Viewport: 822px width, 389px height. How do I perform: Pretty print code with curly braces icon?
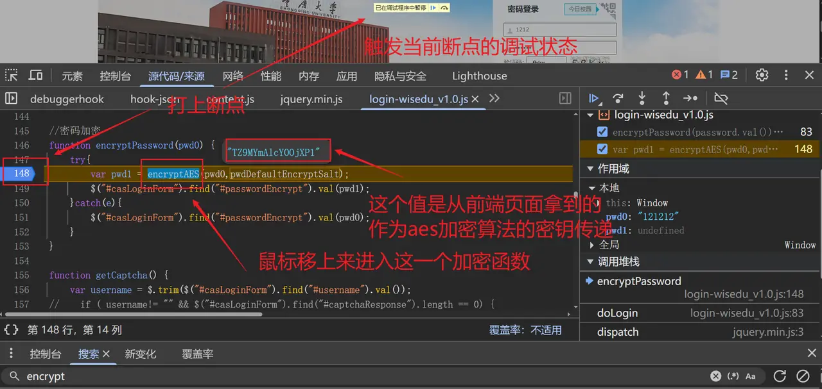coord(11,330)
